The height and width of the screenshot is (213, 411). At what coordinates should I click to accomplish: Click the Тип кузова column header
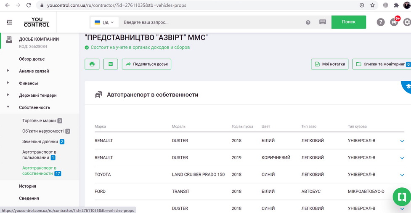point(357,126)
